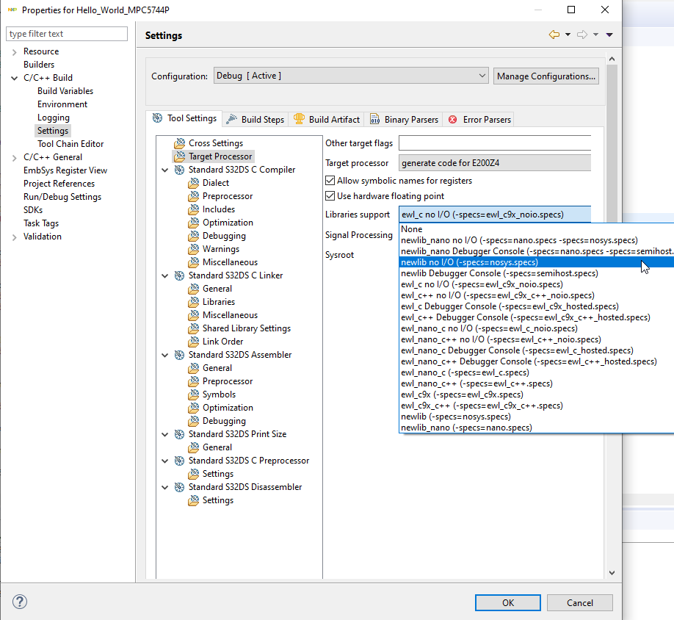Toggle Allow symbolic names for registers checkbox

point(330,181)
